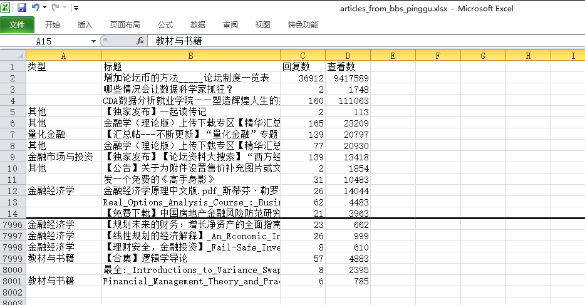Screen dimensions: 585x305
Task: Click cell starting with Financial_Management_Theory
Action: point(191,281)
